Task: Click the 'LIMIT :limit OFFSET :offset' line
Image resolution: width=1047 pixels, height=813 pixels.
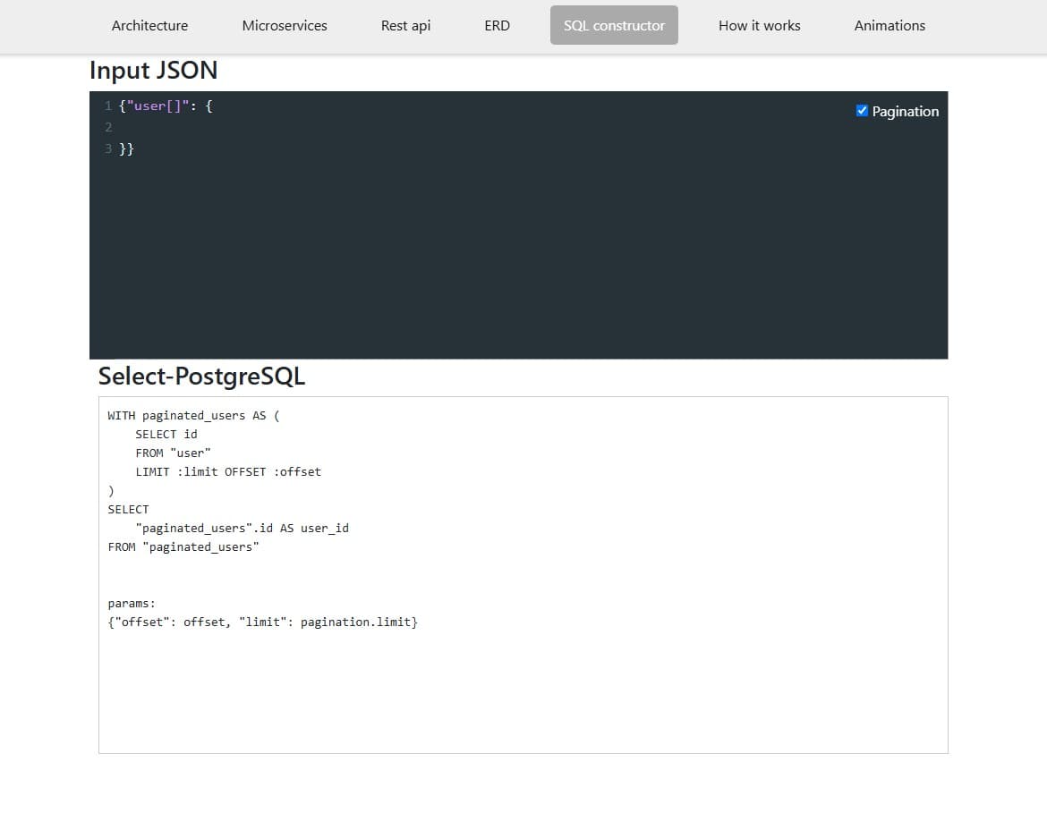Action: [228, 471]
